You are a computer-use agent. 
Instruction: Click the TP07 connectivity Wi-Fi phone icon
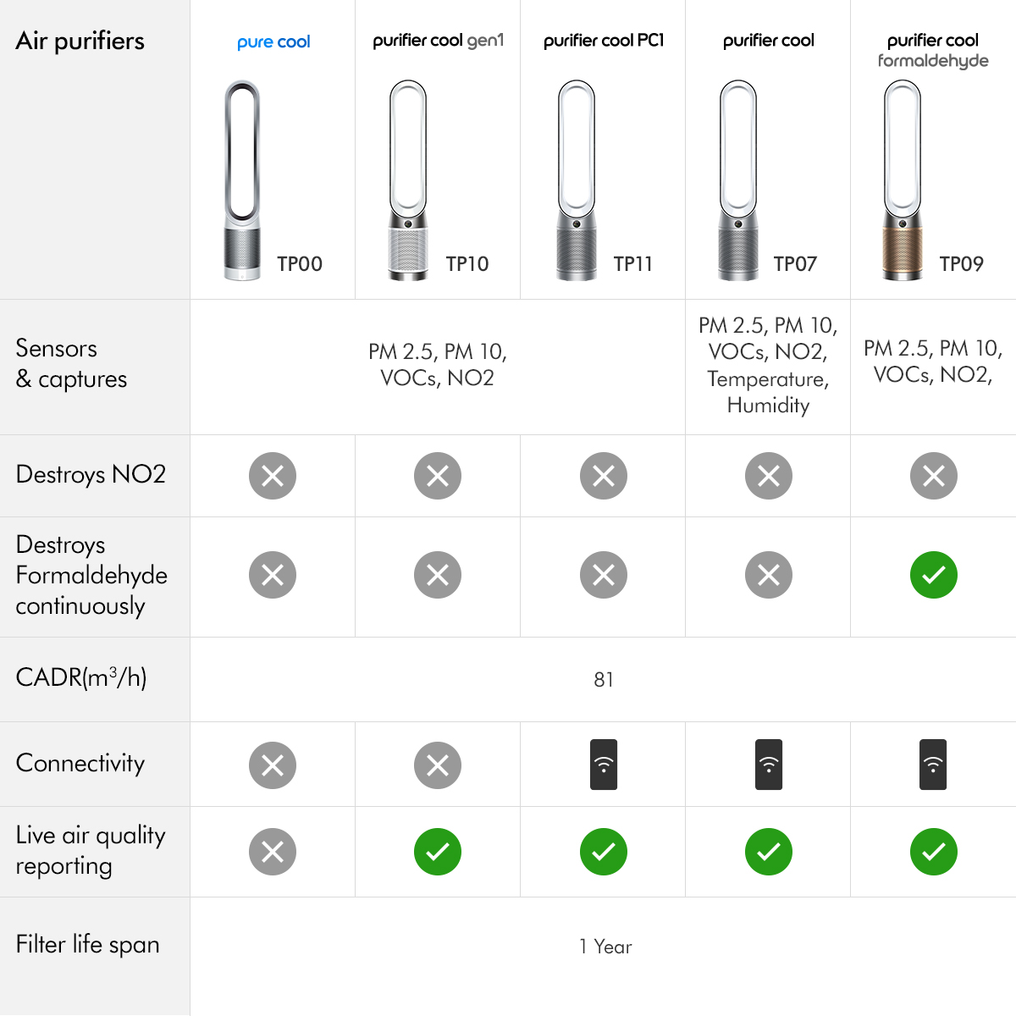(x=769, y=765)
